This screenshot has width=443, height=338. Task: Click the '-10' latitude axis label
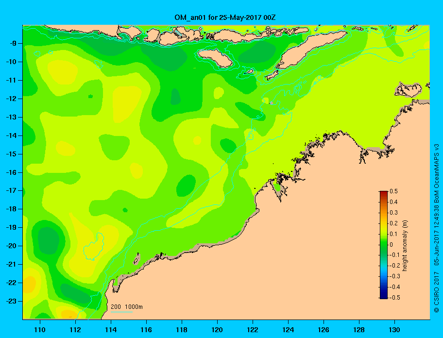11,62
